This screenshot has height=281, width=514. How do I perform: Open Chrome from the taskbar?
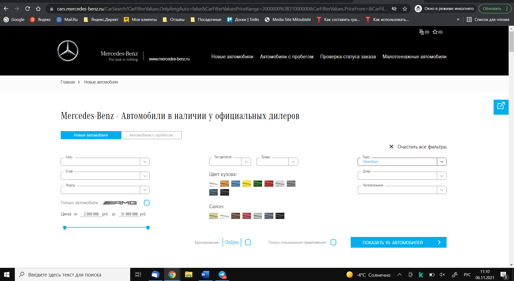pos(172,275)
